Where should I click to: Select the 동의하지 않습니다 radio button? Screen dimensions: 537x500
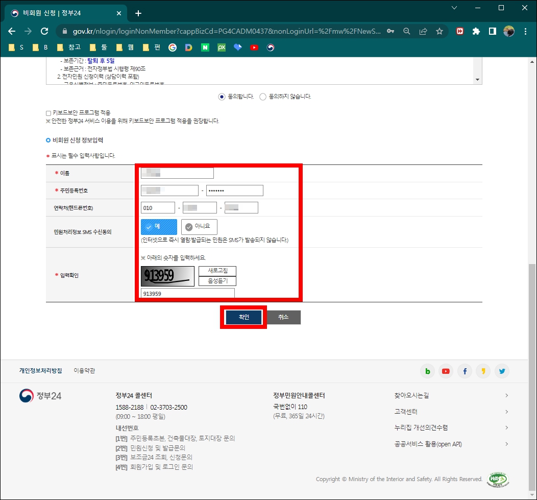pyautogui.click(x=263, y=97)
